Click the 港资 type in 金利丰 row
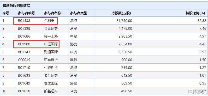The width and height of the screenshot is (208, 96). click(x=74, y=21)
